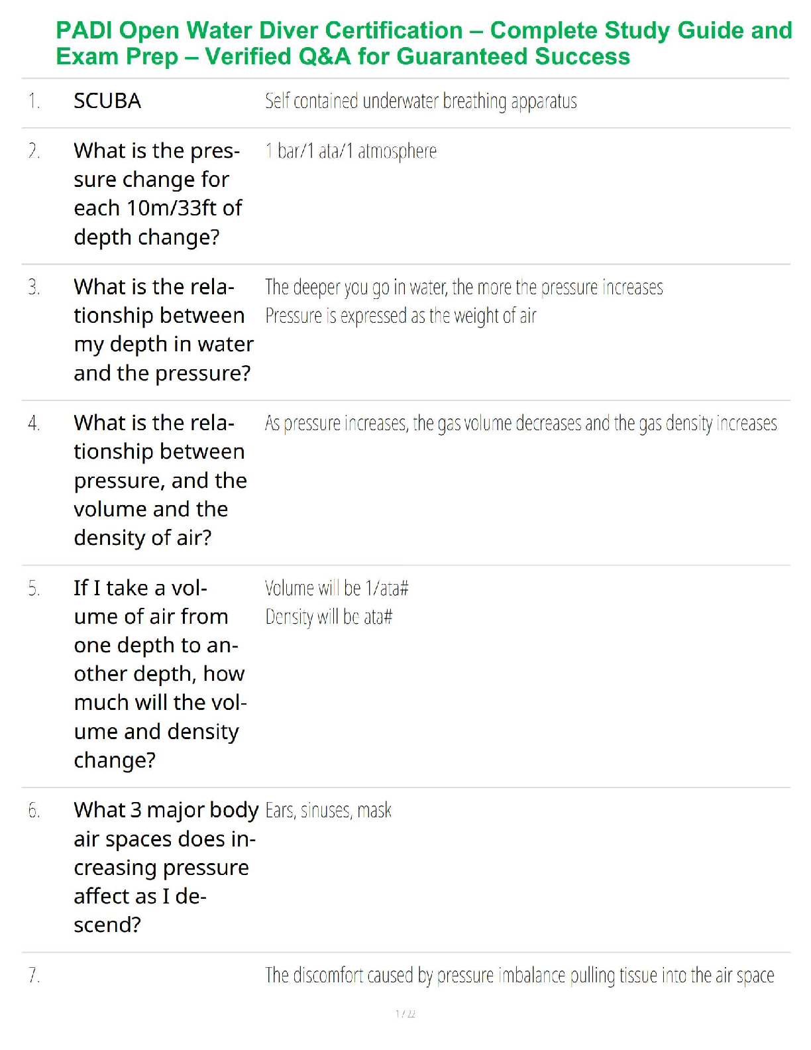
Task: Select the 'Self contained underwater breathing apparatus' answer
Action: coord(421,101)
